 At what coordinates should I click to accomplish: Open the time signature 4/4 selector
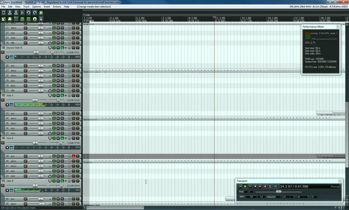coord(261,197)
